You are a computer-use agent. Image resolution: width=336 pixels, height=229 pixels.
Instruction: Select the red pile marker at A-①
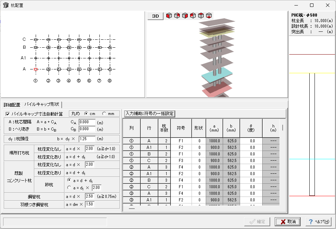36,69
